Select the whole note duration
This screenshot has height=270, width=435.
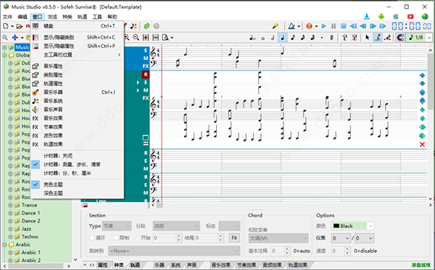[x=262, y=38]
